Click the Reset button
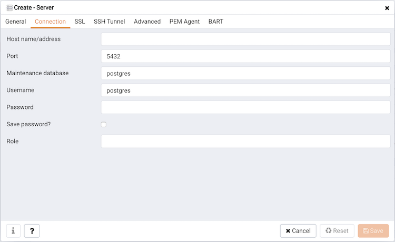395x242 pixels. pos(337,230)
